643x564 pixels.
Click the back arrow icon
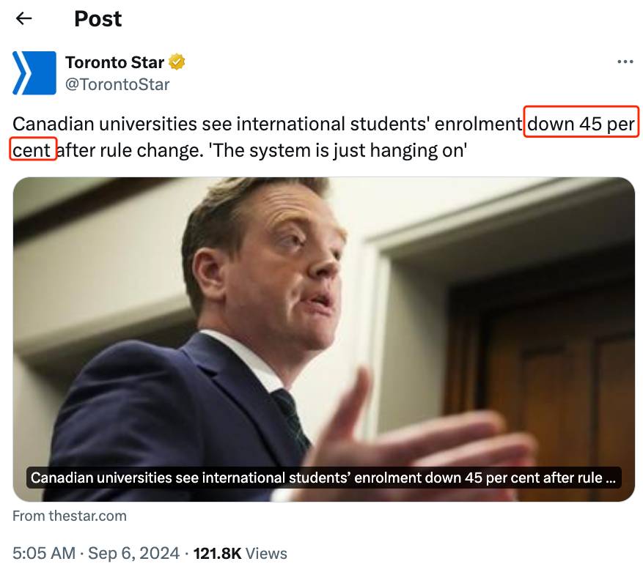(x=24, y=19)
